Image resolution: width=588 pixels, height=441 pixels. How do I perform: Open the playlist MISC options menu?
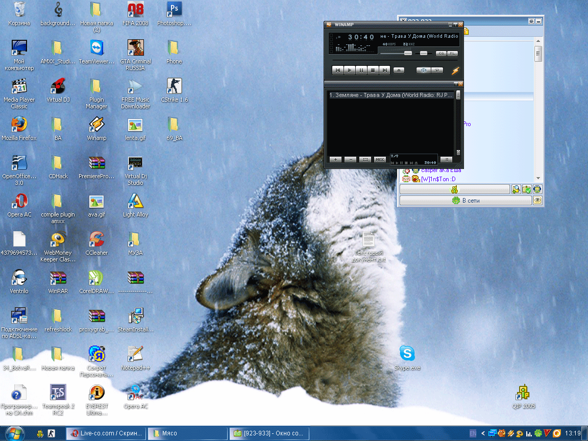tap(380, 160)
